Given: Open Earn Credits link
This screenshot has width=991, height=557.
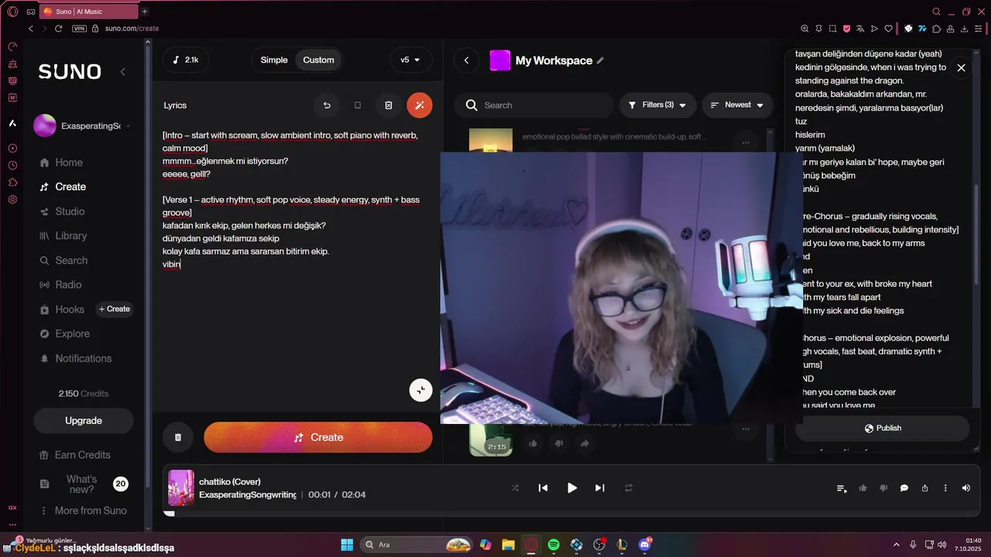Looking at the screenshot, I should coord(75,455).
